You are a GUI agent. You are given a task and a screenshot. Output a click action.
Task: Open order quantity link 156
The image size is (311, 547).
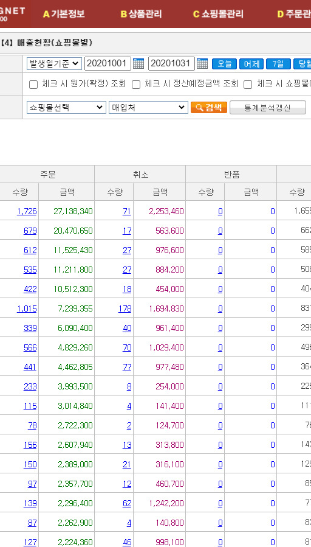pyautogui.click(x=30, y=445)
